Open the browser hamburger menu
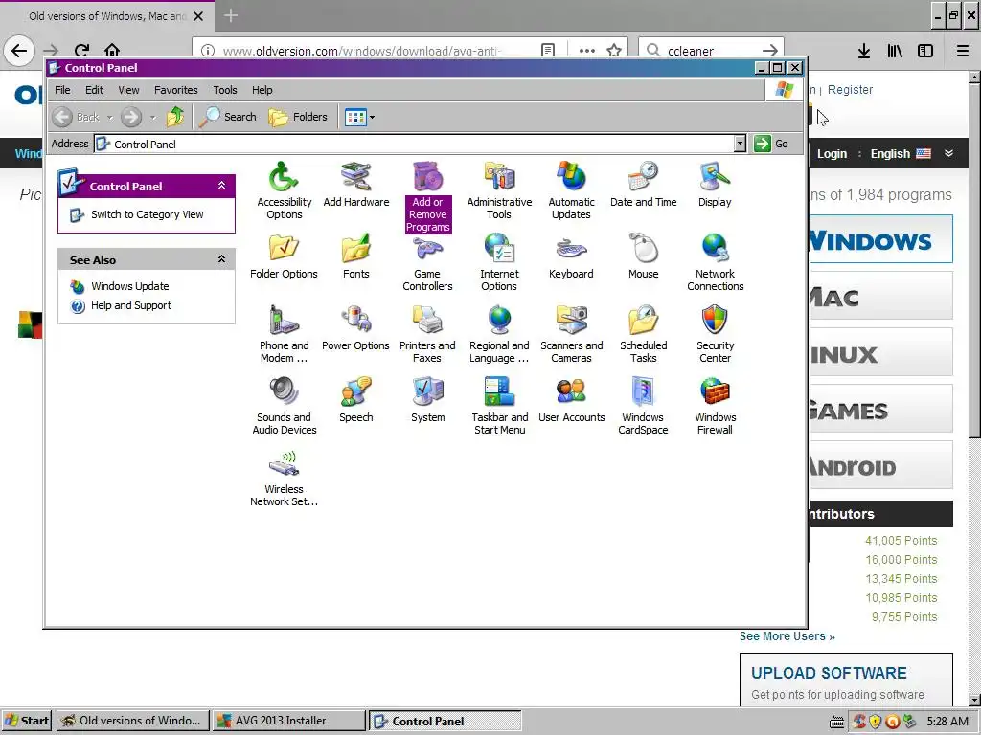The height and width of the screenshot is (735, 981). tap(963, 51)
